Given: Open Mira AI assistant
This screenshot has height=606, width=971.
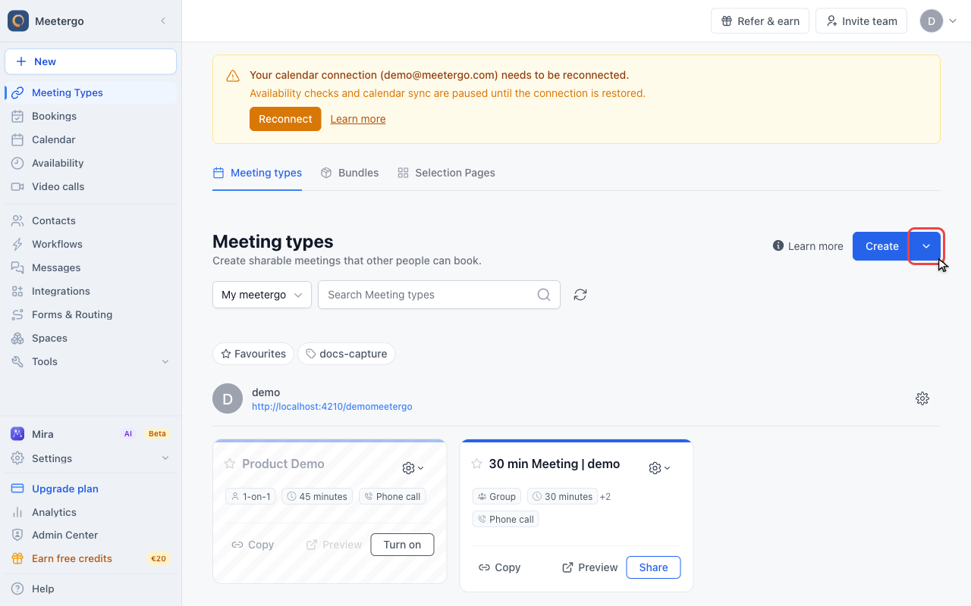Looking at the screenshot, I should [x=91, y=434].
